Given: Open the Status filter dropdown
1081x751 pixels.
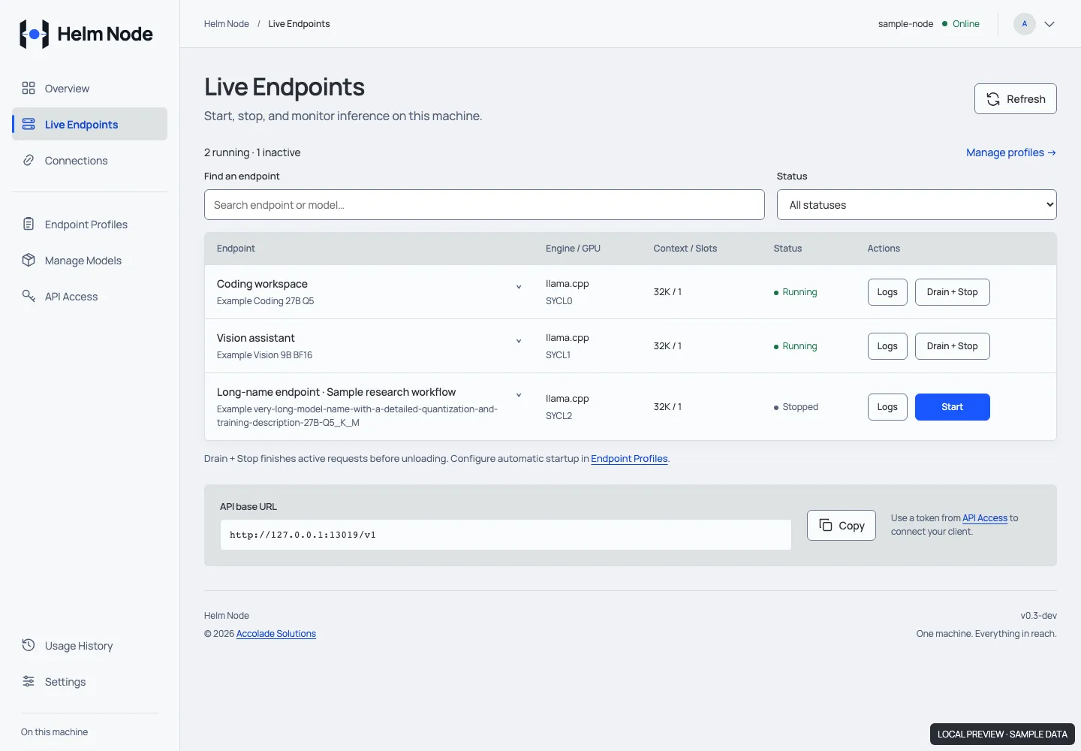Looking at the screenshot, I should pyautogui.click(x=917, y=205).
